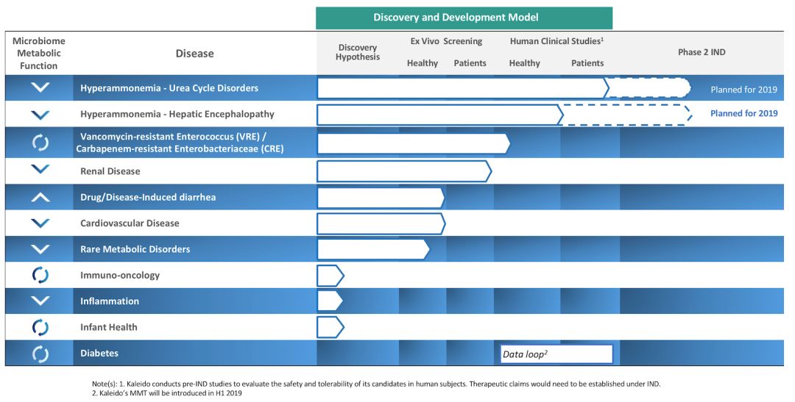Click Planned for 2019 in Hepatic Encephalopathy row
The height and width of the screenshot is (402, 795).
743,113
